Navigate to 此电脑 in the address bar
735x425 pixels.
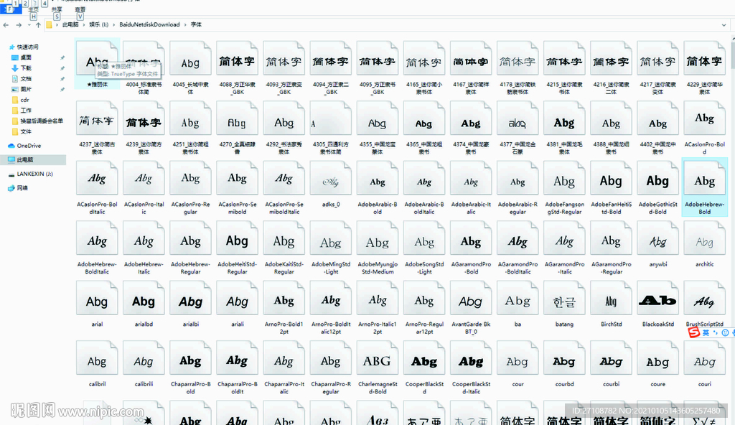point(70,25)
